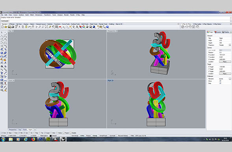The image size is (232, 152).
Task: Open the Front viewport title dropdown arrow
Action: point(14,80)
